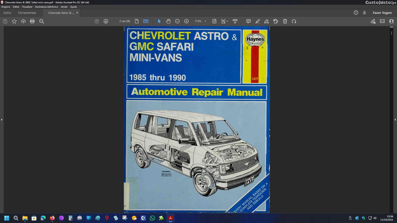Switch to the Ferramentas tab
Screen dimensions: 397x223
(x=27, y=13)
